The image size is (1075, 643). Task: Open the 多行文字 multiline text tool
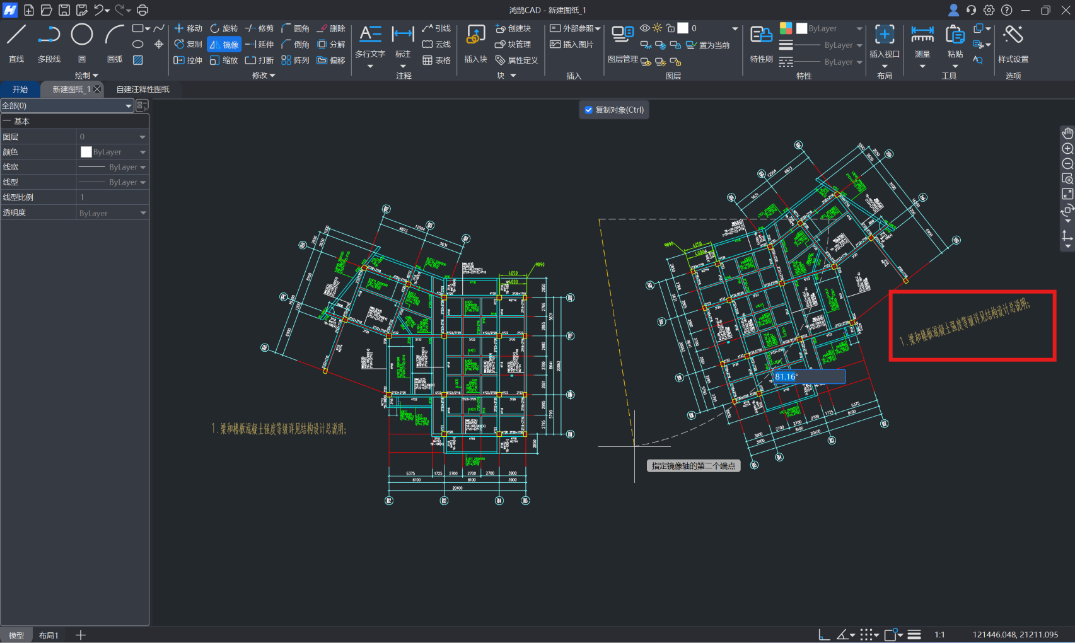(x=370, y=43)
